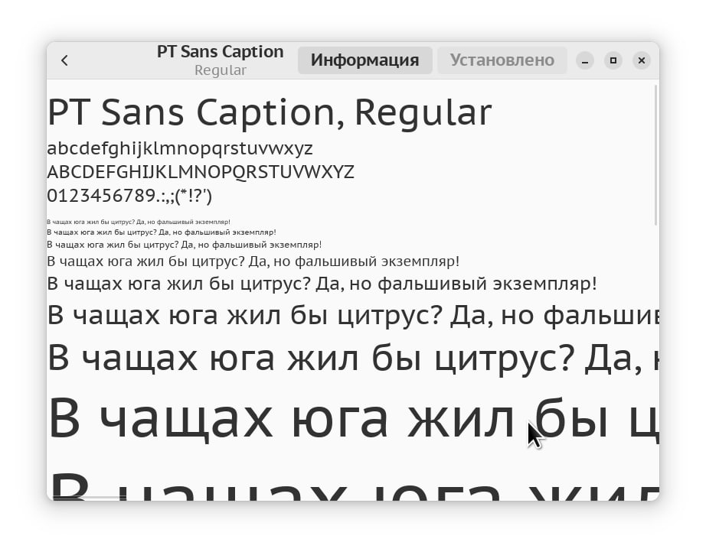Image resolution: width=706 pixels, height=552 pixels.
Task: Click the pangram line ending with 'Да,'
Action: tap(353, 359)
